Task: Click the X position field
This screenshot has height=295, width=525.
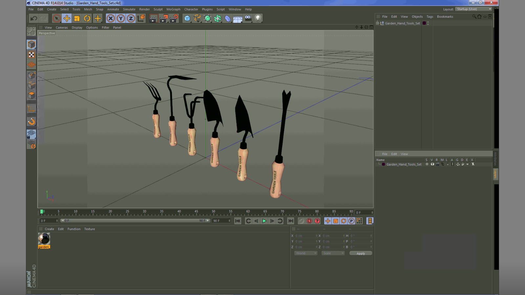Action: [305, 236]
